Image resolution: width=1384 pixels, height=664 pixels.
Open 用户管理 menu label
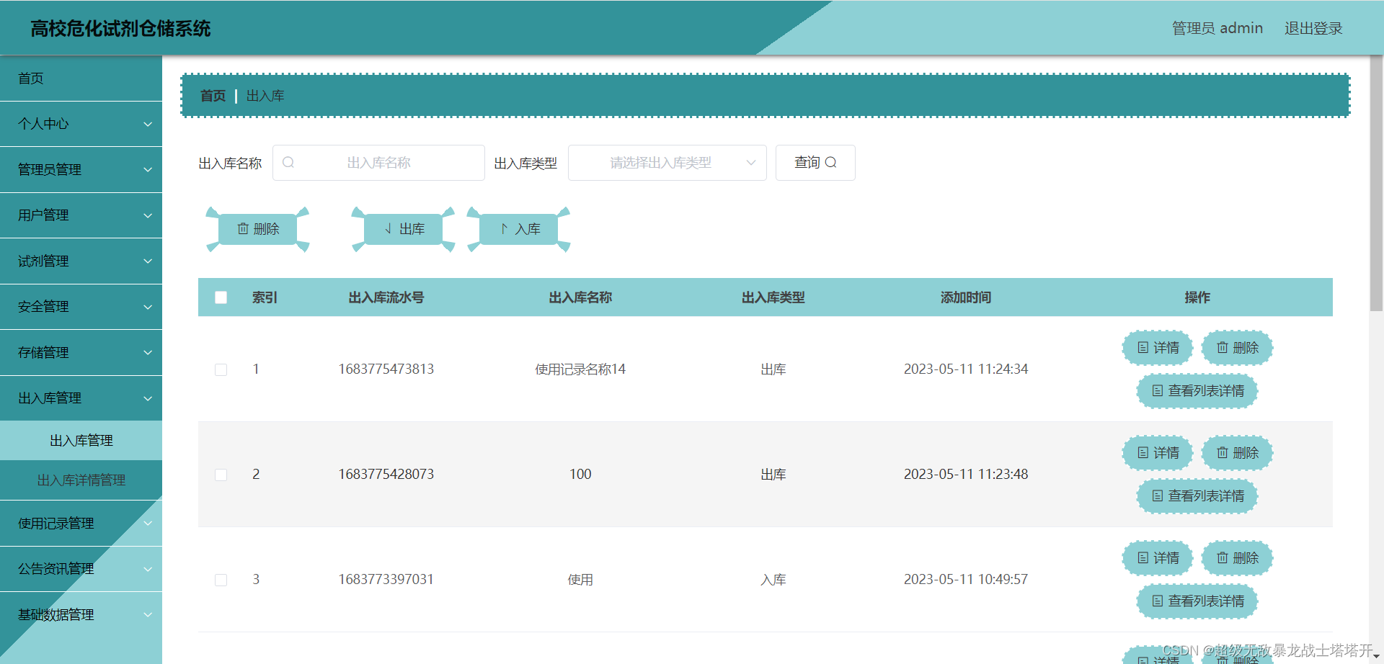click(43, 215)
